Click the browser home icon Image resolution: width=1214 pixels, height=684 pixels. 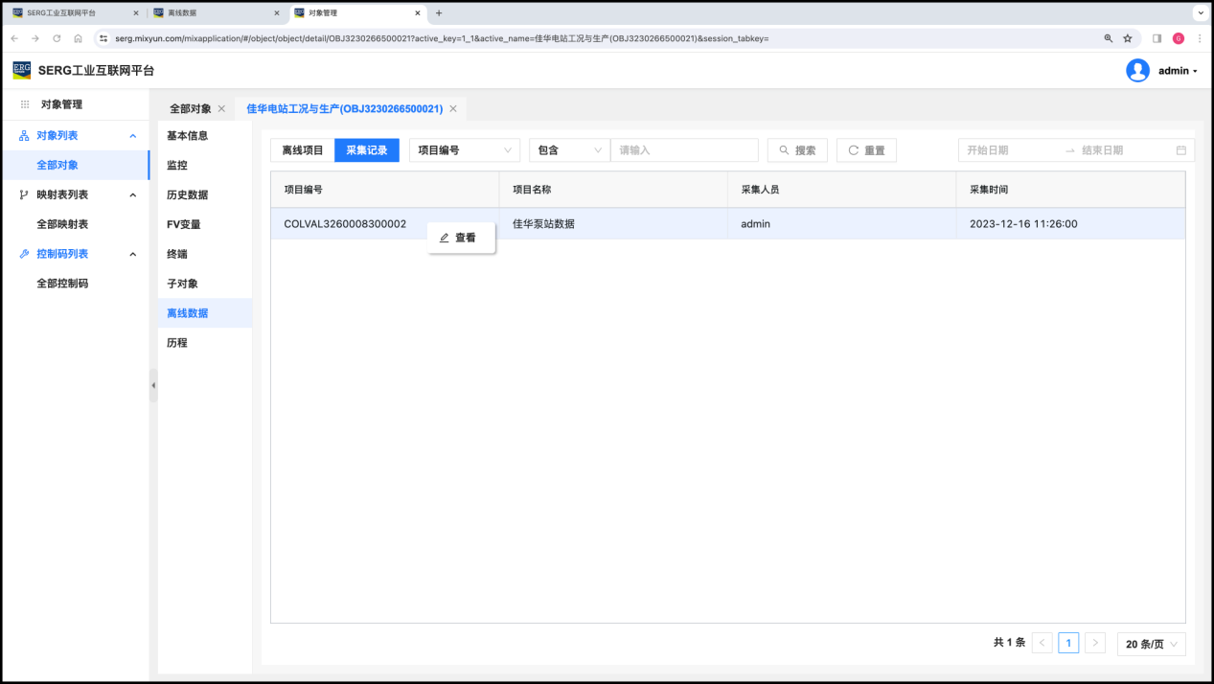click(x=79, y=38)
